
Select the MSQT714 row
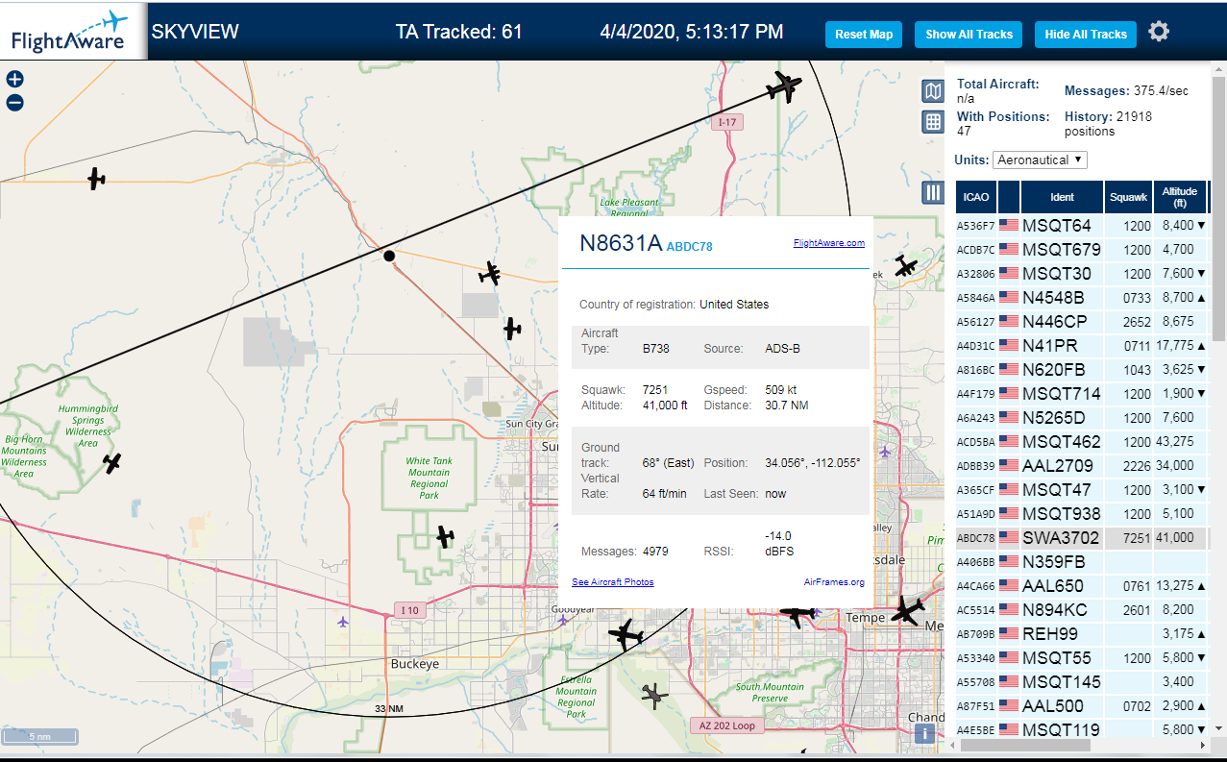(x=1081, y=394)
